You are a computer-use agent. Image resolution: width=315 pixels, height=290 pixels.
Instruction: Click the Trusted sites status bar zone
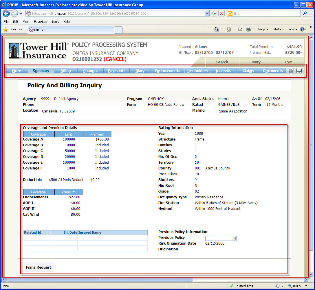241,286
